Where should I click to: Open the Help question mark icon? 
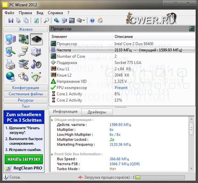click(x=92, y=20)
